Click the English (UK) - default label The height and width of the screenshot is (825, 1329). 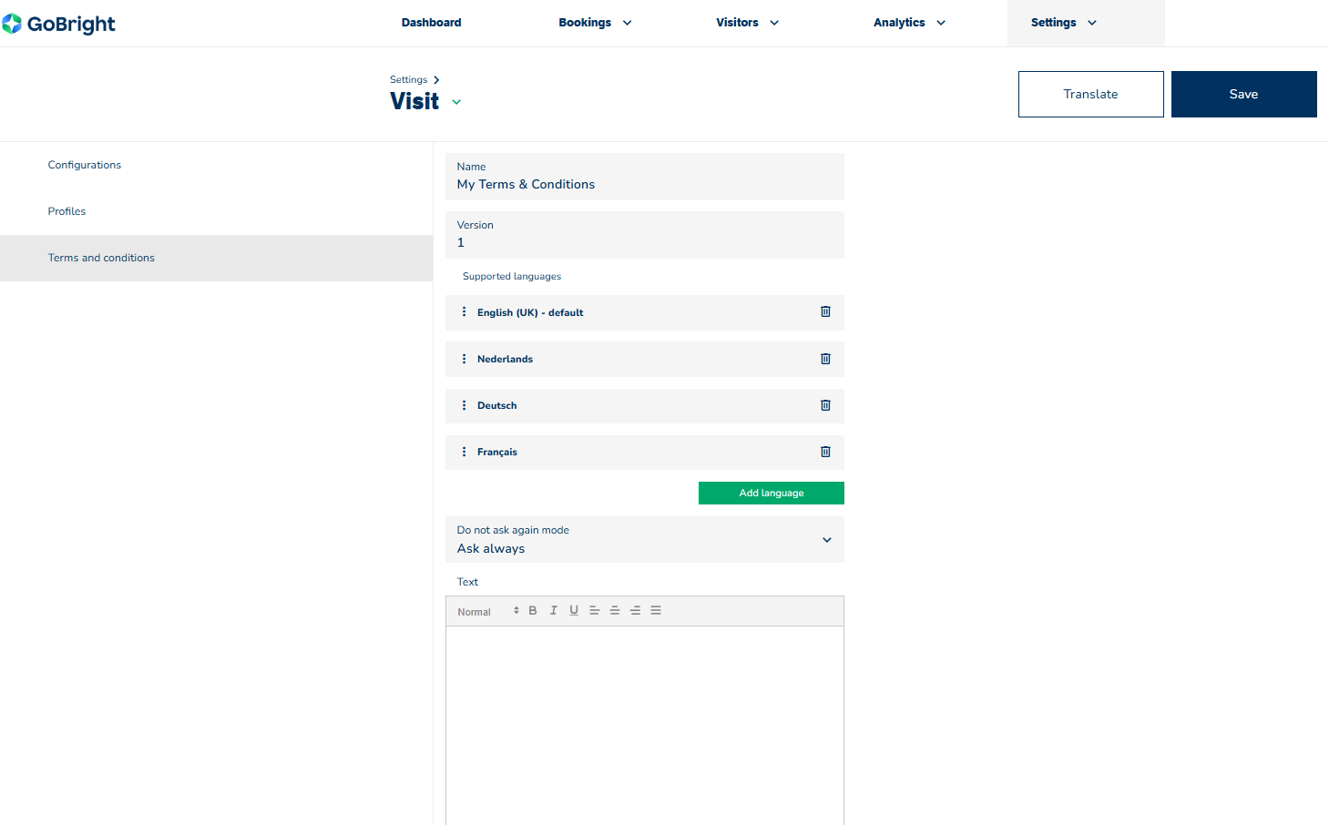click(x=530, y=312)
